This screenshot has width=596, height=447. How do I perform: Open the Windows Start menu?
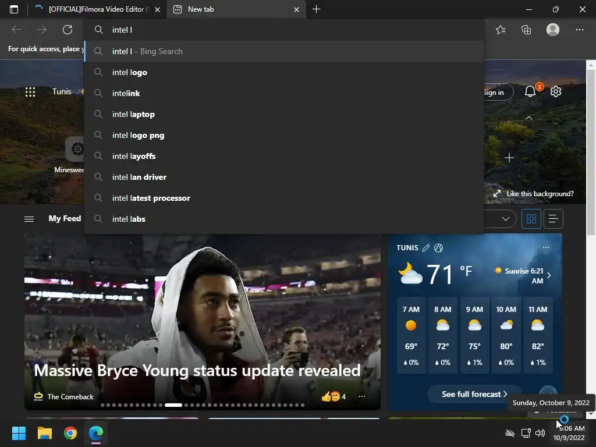pyautogui.click(x=19, y=433)
